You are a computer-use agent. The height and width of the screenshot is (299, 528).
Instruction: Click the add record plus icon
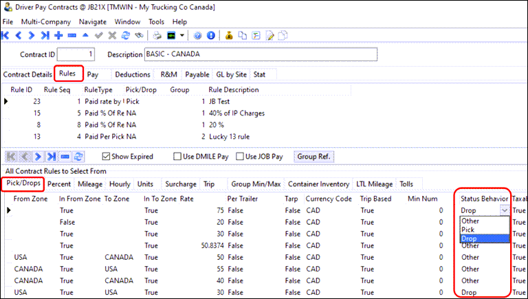(x=59, y=35)
